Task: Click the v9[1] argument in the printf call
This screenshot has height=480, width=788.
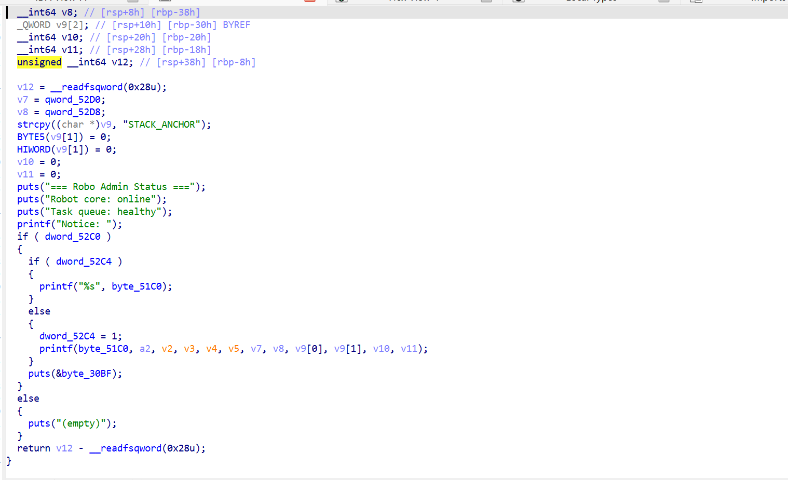Action: (348, 349)
